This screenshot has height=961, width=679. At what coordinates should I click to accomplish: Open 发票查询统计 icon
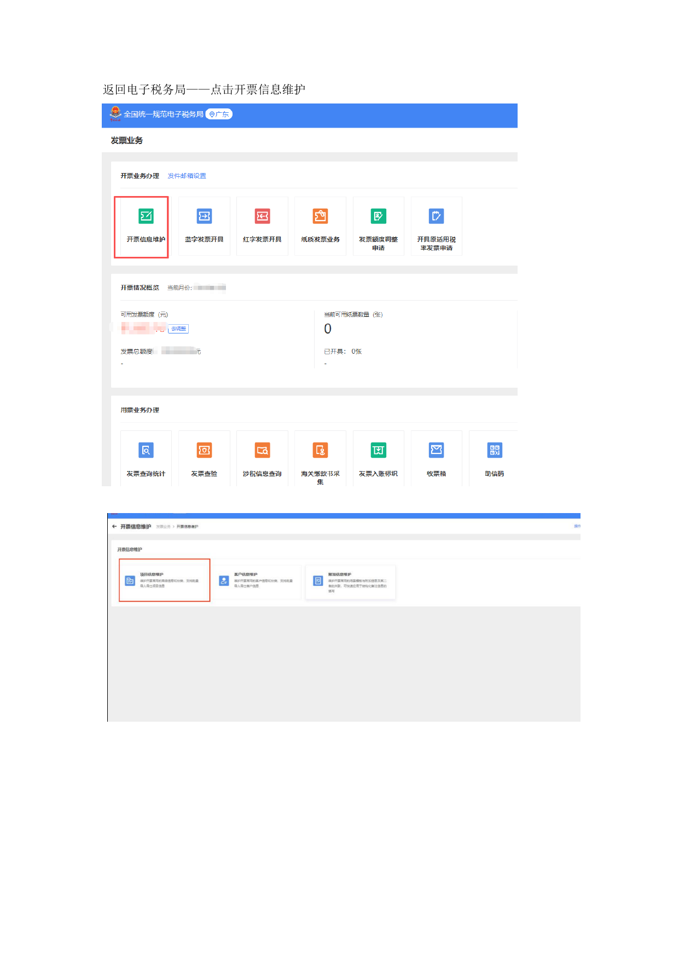pyautogui.click(x=146, y=451)
